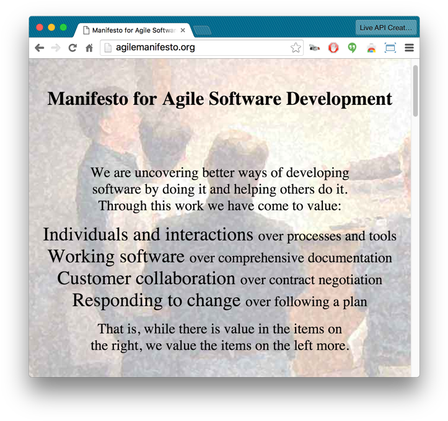The height and width of the screenshot is (421, 448).
Task: Click 'Through this work we have come to value:'
Action: coord(220,206)
